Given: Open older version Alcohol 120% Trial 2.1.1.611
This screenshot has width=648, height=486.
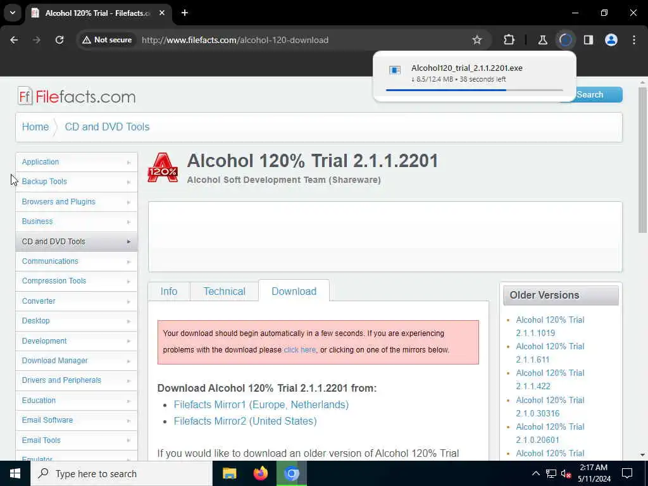Looking at the screenshot, I should (x=550, y=353).
